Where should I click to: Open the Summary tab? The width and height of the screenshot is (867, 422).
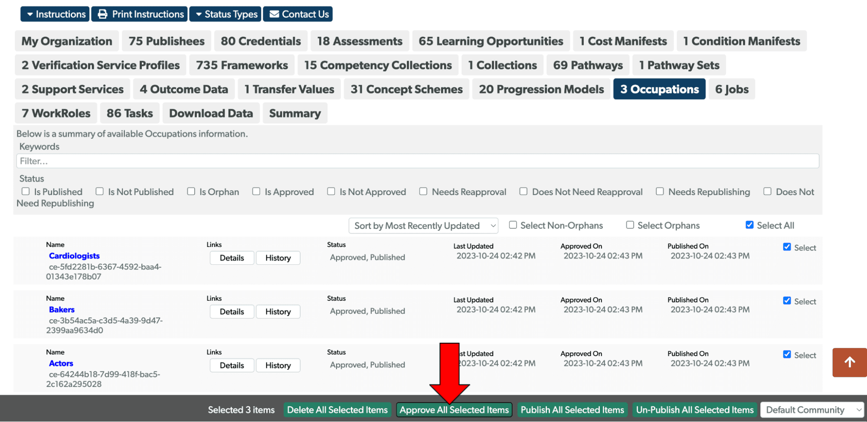click(x=295, y=113)
